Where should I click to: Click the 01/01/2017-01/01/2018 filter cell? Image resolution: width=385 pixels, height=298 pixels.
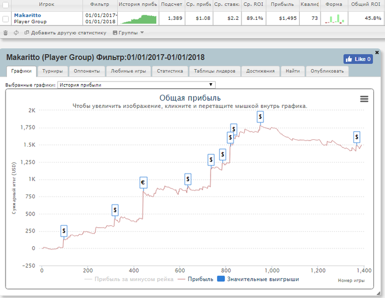(100, 18)
